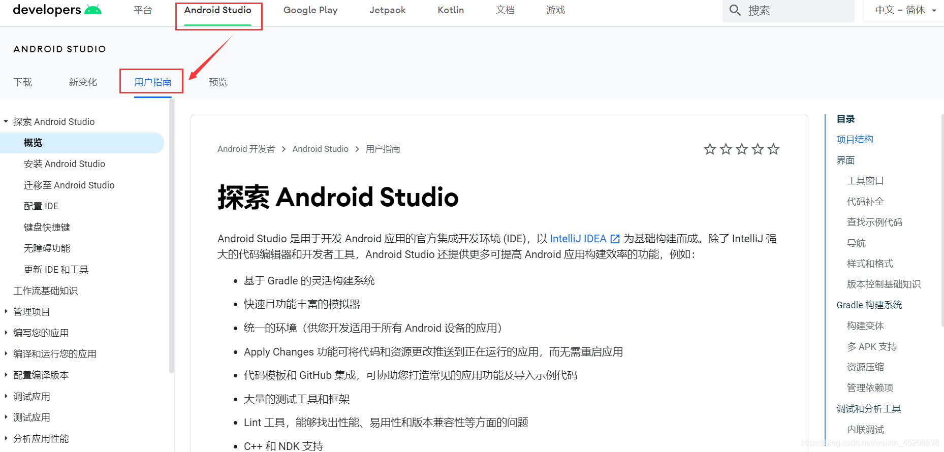Open 配置 IDE sidebar item

click(x=41, y=206)
